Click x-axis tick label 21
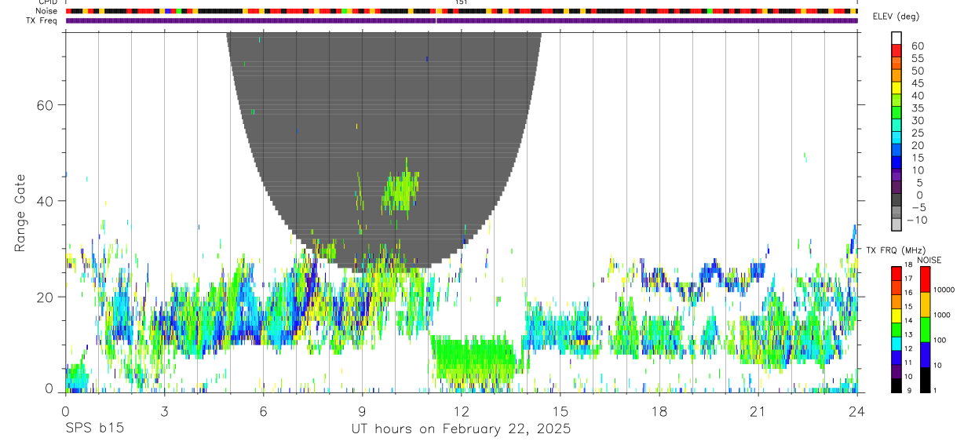Viewport: 964px width, 445px height. [758, 412]
